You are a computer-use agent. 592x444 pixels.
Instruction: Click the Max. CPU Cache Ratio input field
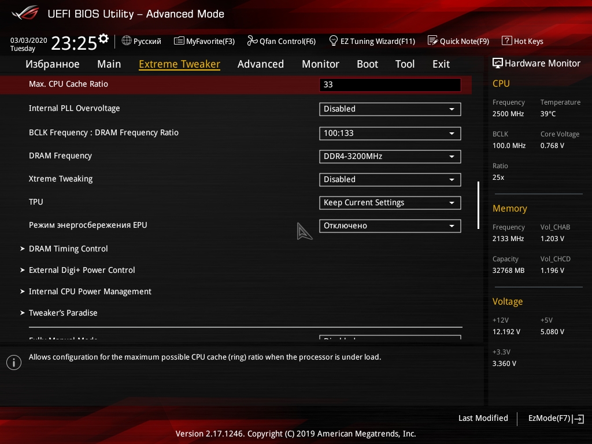pos(390,84)
